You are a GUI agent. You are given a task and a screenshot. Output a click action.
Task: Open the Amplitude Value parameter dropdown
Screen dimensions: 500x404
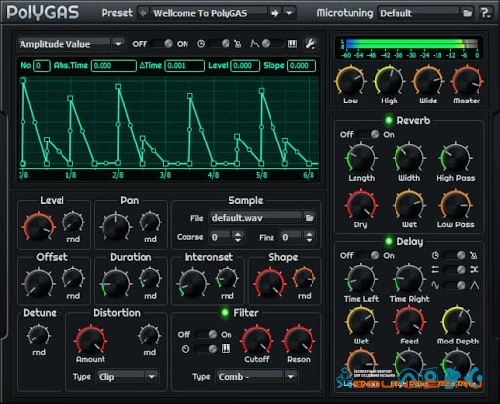(x=118, y=44)
